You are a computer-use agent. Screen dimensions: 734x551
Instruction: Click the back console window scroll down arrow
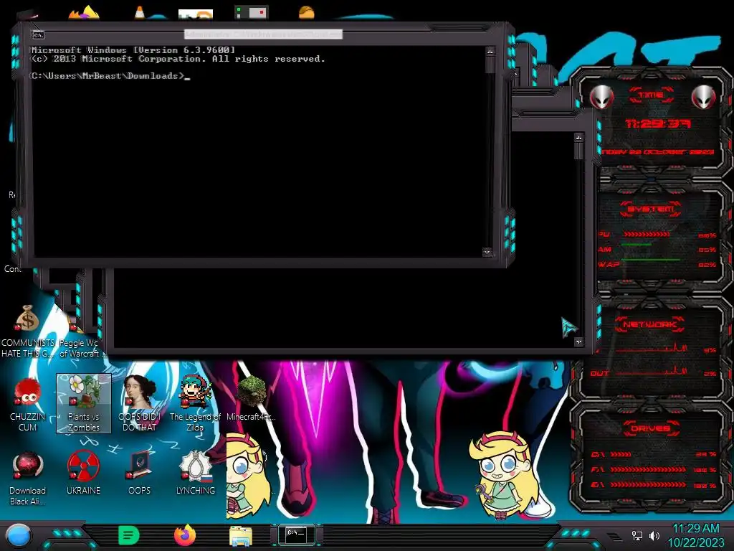coord(579,342)
